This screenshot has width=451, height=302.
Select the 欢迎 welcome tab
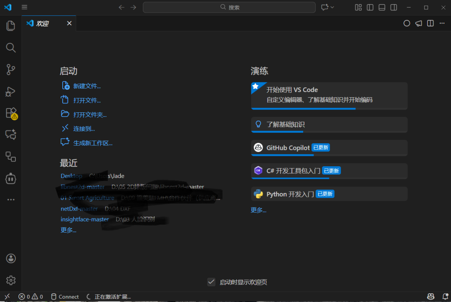49,23
